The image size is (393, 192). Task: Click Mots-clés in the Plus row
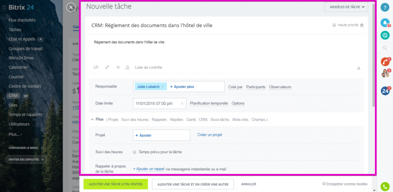tap(241, 120)
